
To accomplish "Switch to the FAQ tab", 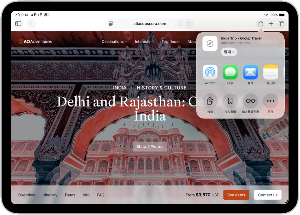I will [101, 195].
